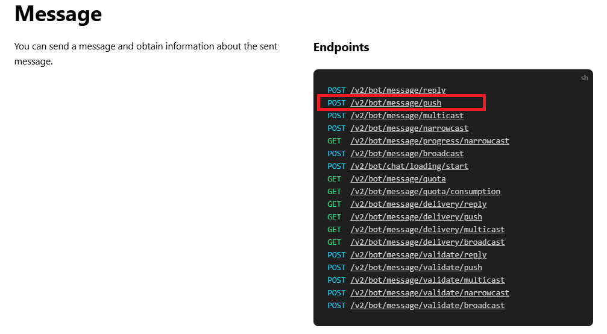Click the /v2/bot/chat/loading/start endpoint

point(409,166)
